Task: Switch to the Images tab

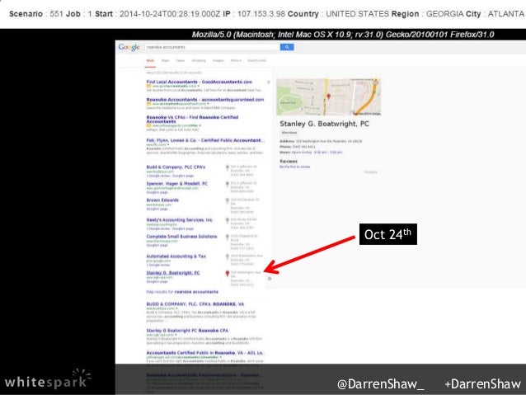Action: click(x=218, y=61)
